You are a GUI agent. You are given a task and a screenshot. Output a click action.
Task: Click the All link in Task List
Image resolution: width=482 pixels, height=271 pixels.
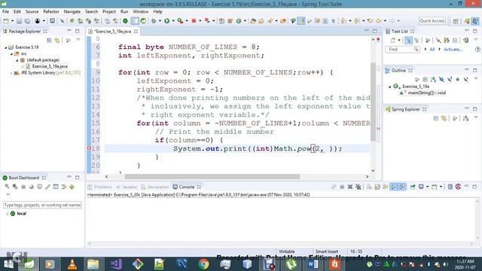coord(432,49)
